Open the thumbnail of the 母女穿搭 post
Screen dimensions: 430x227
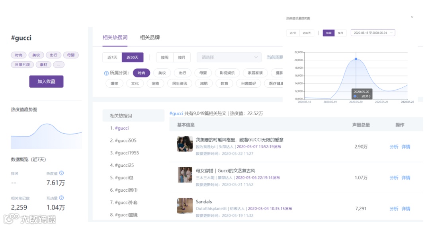185,175
